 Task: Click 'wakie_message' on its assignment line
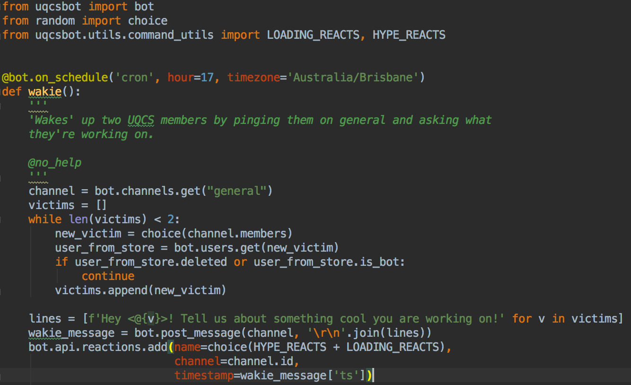point(71,333)
